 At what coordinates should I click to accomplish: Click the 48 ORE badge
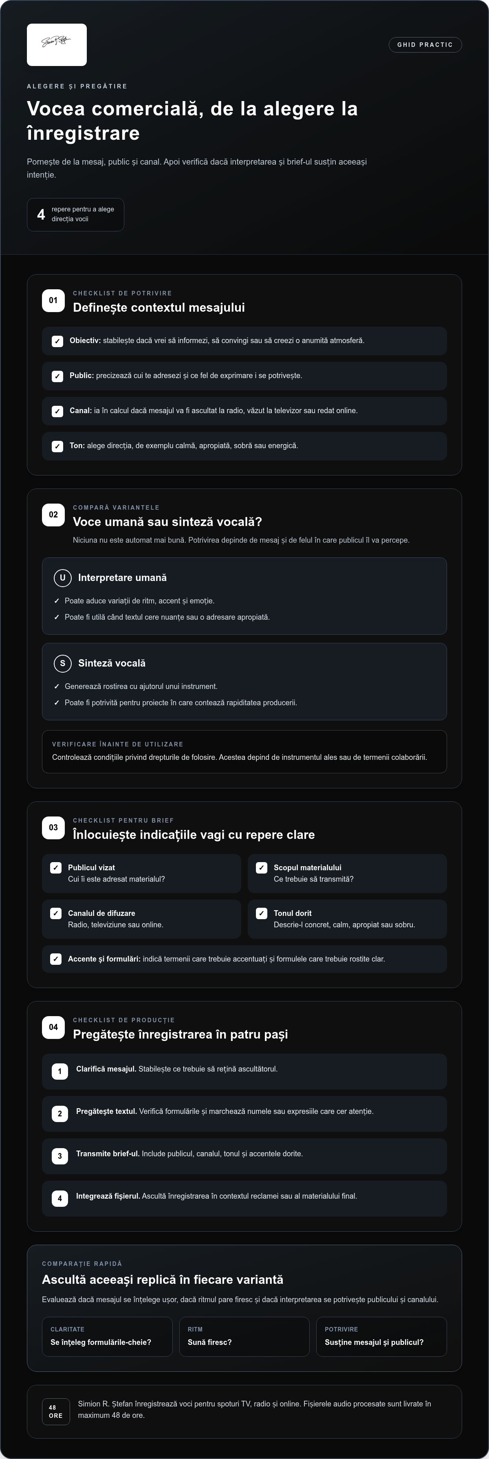55,1411
